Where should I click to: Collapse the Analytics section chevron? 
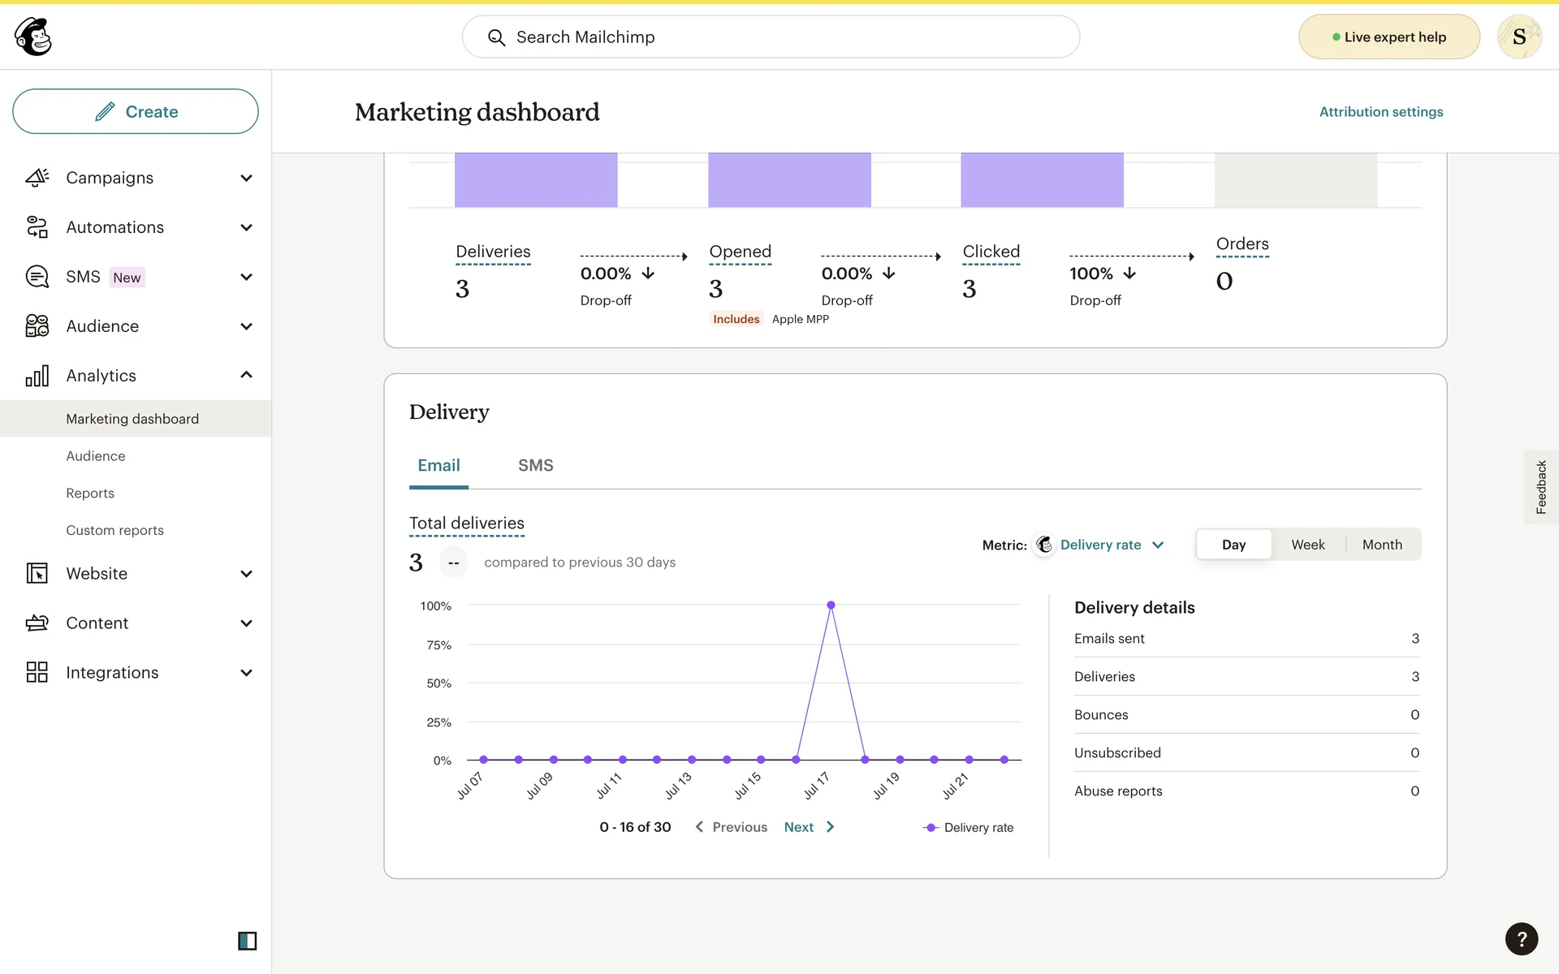coord(246,375)
